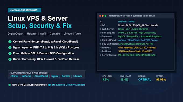Image resolution: width=183 pixels, height=102 pixels.
Task: Select CloudPanel in supported panels list
Action: [x=41, y=76]
